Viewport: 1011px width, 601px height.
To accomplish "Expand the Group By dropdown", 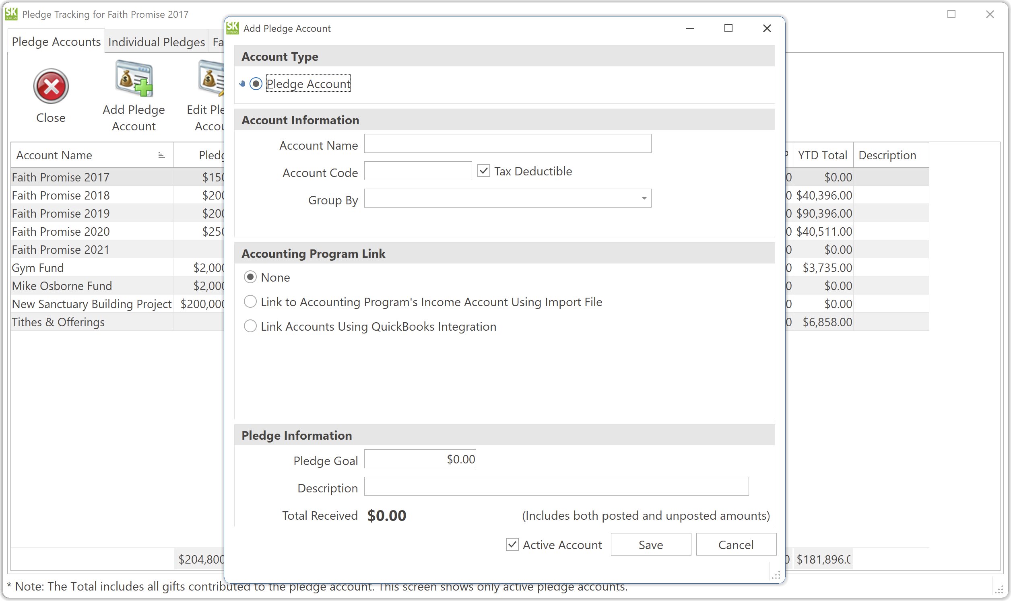I will pyautogui.click(x=644, y=198).
